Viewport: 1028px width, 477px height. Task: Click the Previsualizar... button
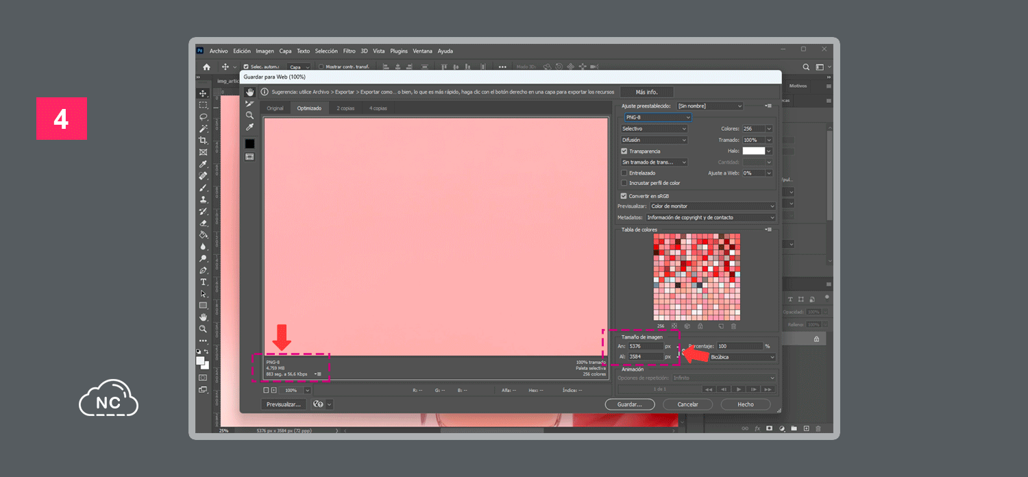(284, 404)
